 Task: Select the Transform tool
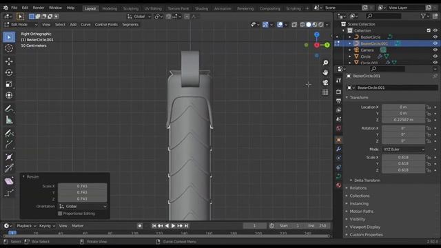[9, 95]
